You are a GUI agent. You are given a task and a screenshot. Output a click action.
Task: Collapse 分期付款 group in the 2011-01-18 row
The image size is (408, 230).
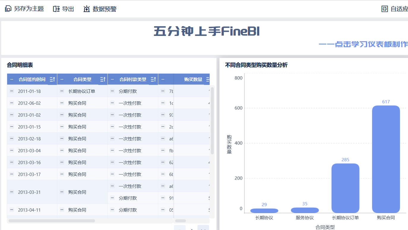click(x=112, y=91)
